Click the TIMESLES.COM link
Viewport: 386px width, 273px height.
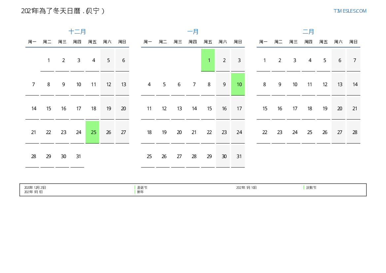(350, 11)
